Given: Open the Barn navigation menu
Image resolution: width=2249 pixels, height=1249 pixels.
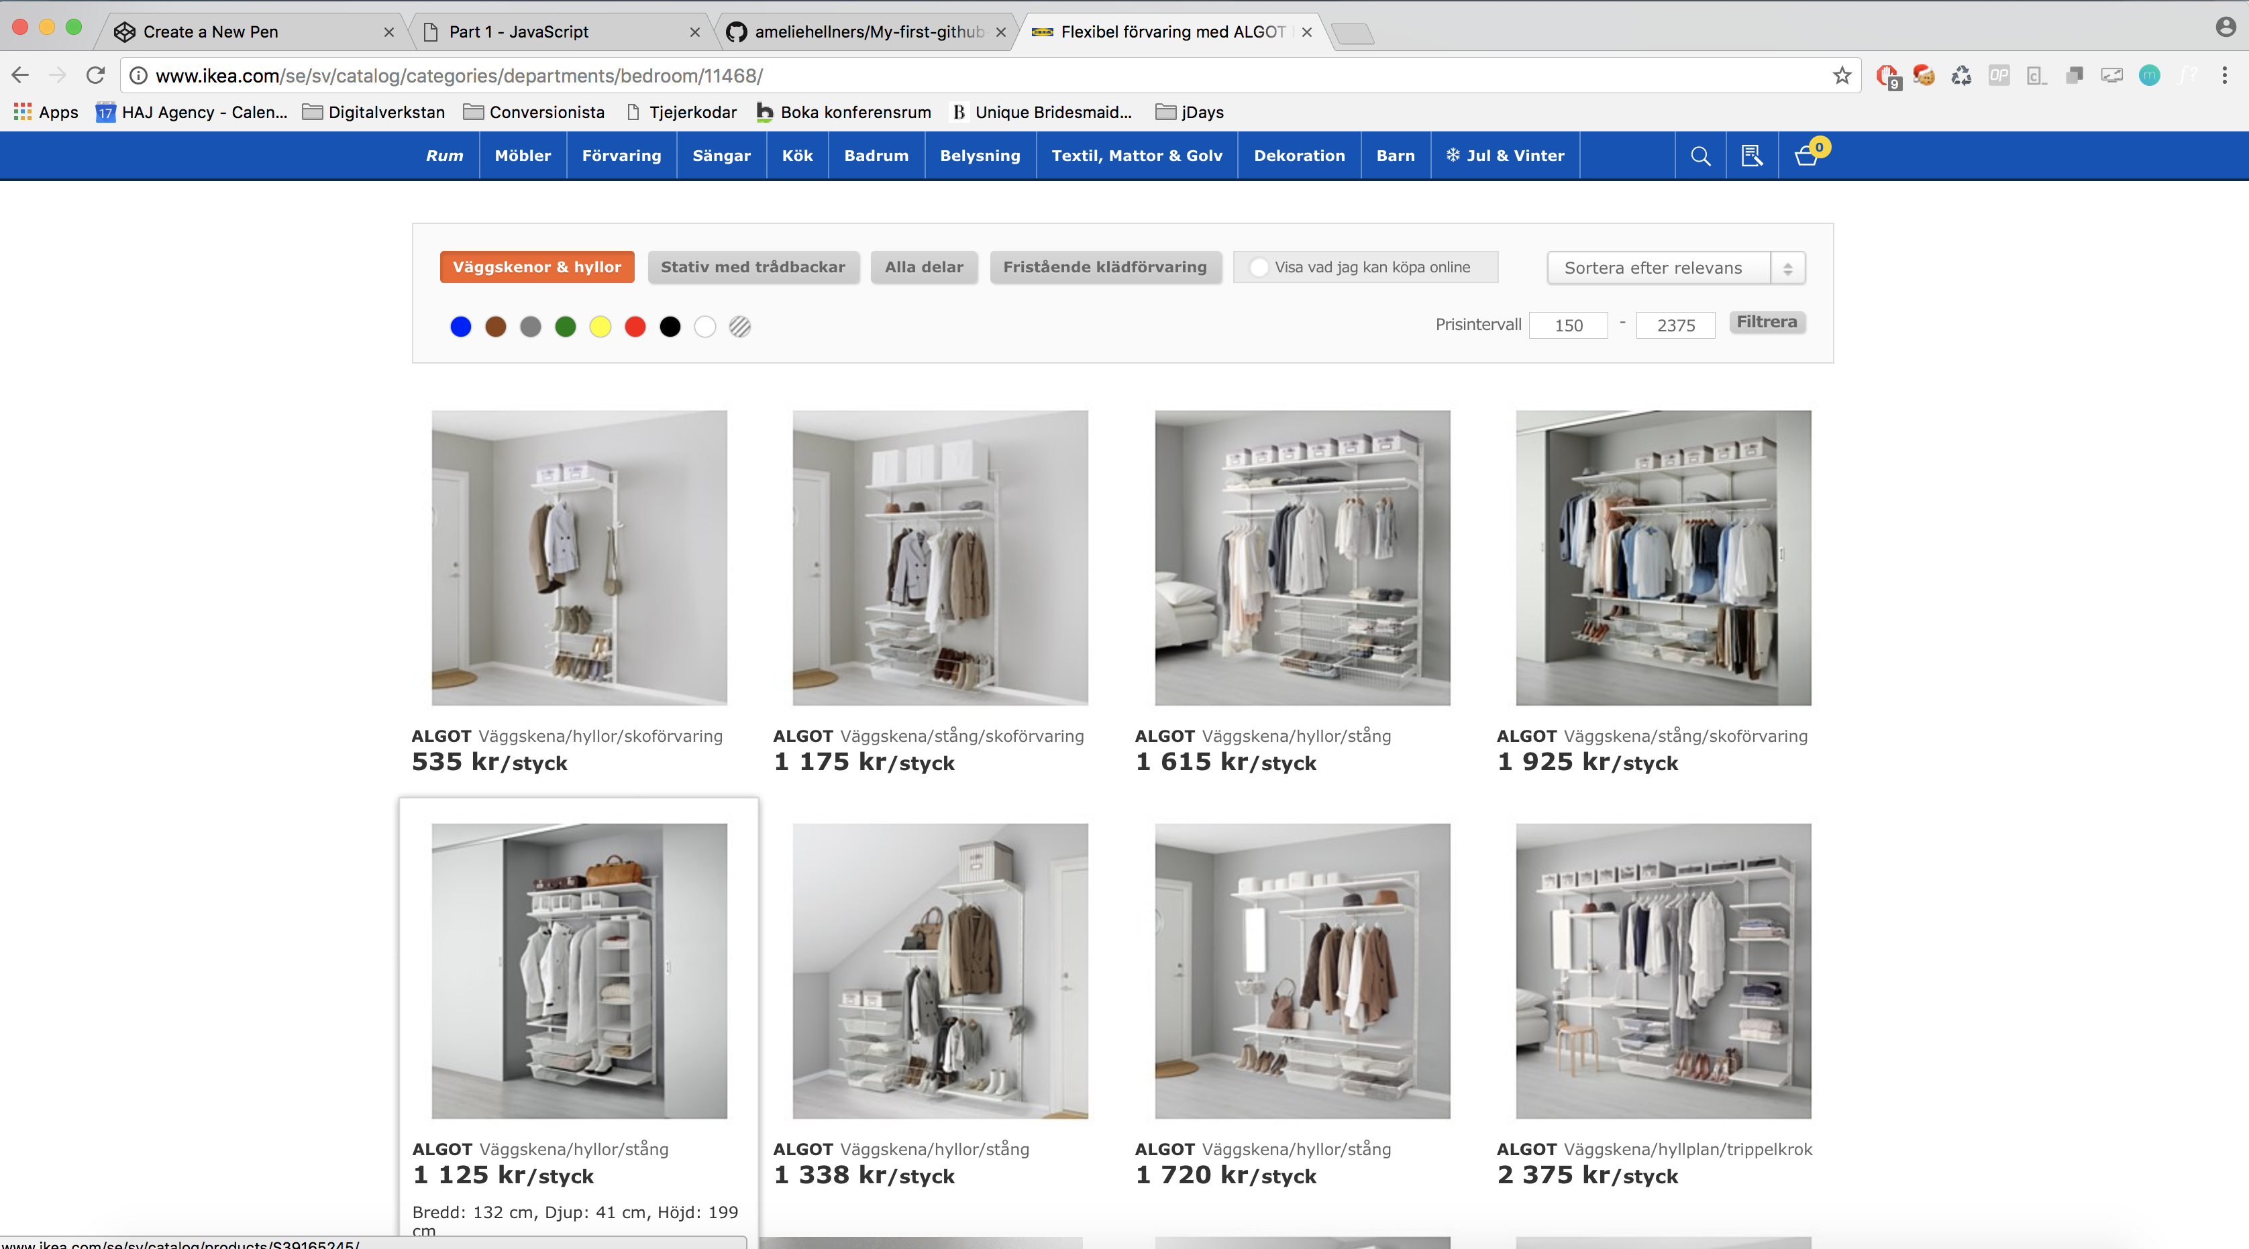Looking at the screenshot, I should click(x=1395, y=156).
